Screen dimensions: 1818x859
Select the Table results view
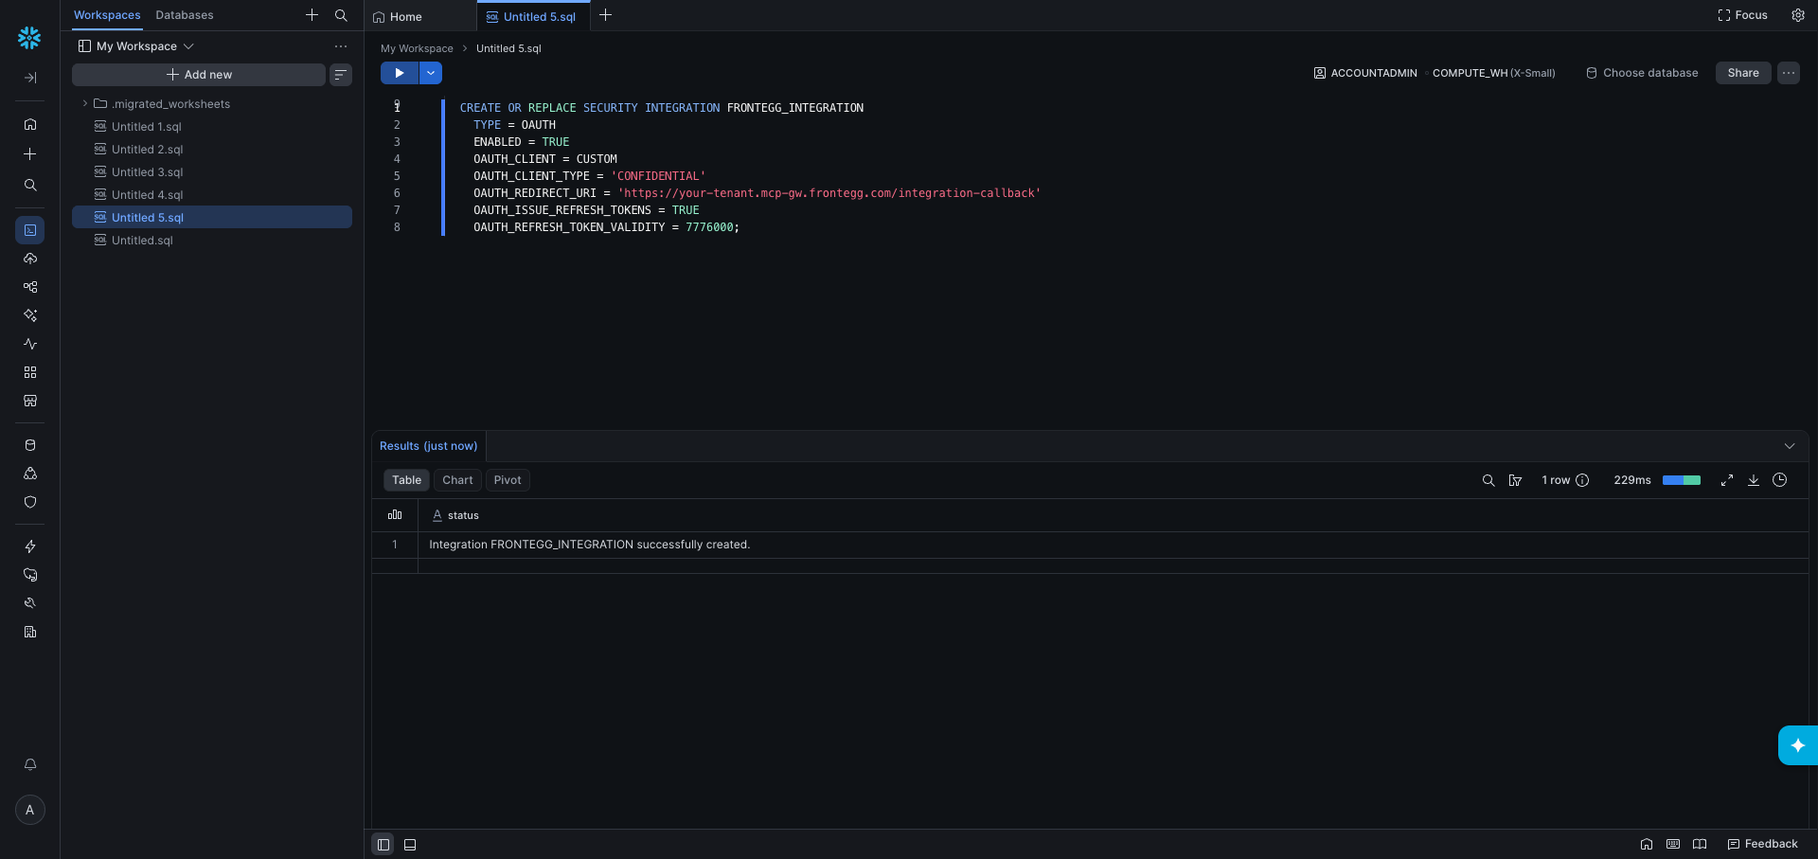(x=407, y=480)
